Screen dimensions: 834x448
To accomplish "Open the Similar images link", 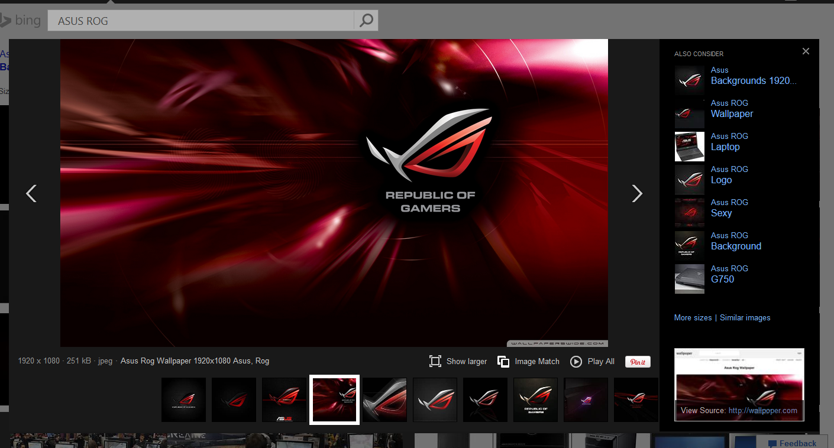I will (x=745, y=317).
